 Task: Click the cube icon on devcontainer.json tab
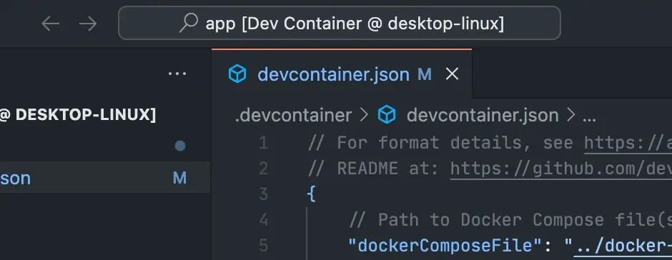(x=237, y=74)
